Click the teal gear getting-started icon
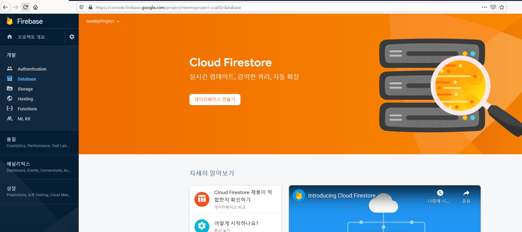Viewport: 522px width, 232px height. pyautogui.click(x=202, y=226)
